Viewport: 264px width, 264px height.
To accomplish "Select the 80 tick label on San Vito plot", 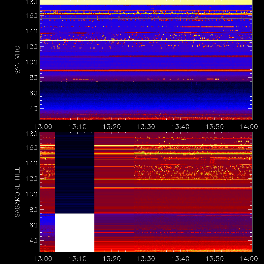I will [33, 78].
